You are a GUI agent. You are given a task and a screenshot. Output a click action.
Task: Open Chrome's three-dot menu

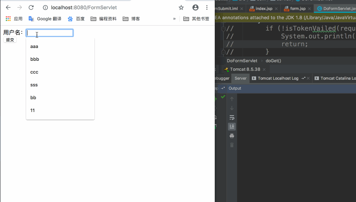click(207, 7)
